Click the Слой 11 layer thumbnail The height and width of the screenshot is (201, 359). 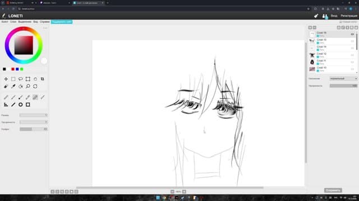312,62
